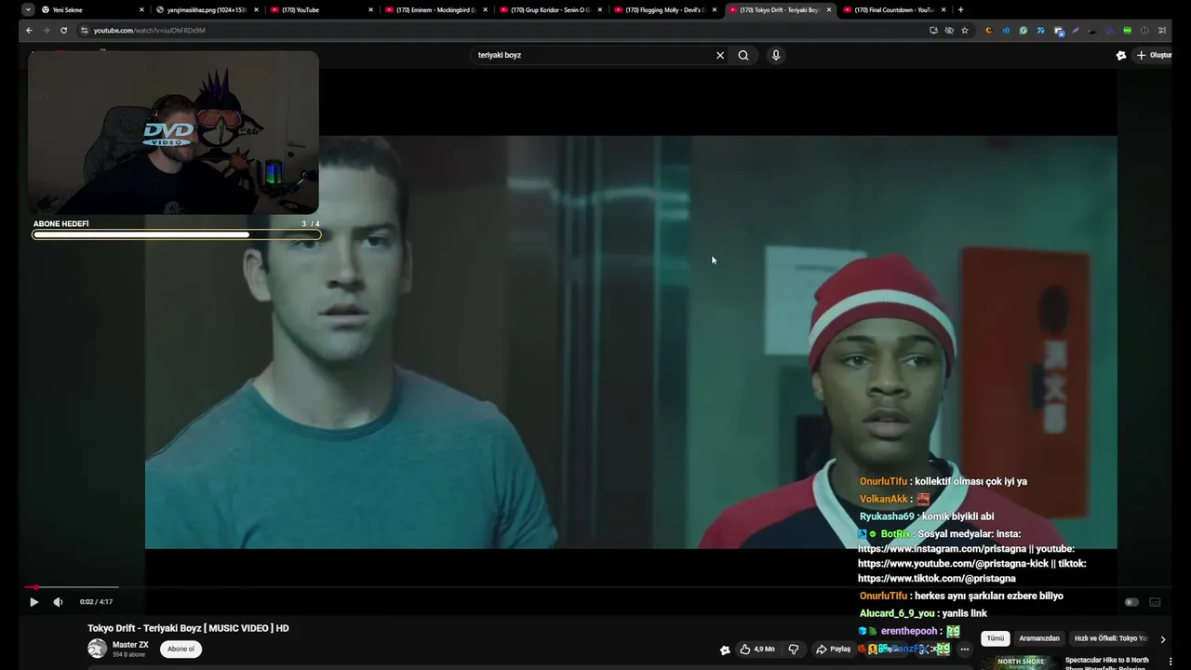Click the blue sound-wave extension icon
The height and width of the screenshot is (670, 1191).
pyautogui.click(x=1006, y=30)
